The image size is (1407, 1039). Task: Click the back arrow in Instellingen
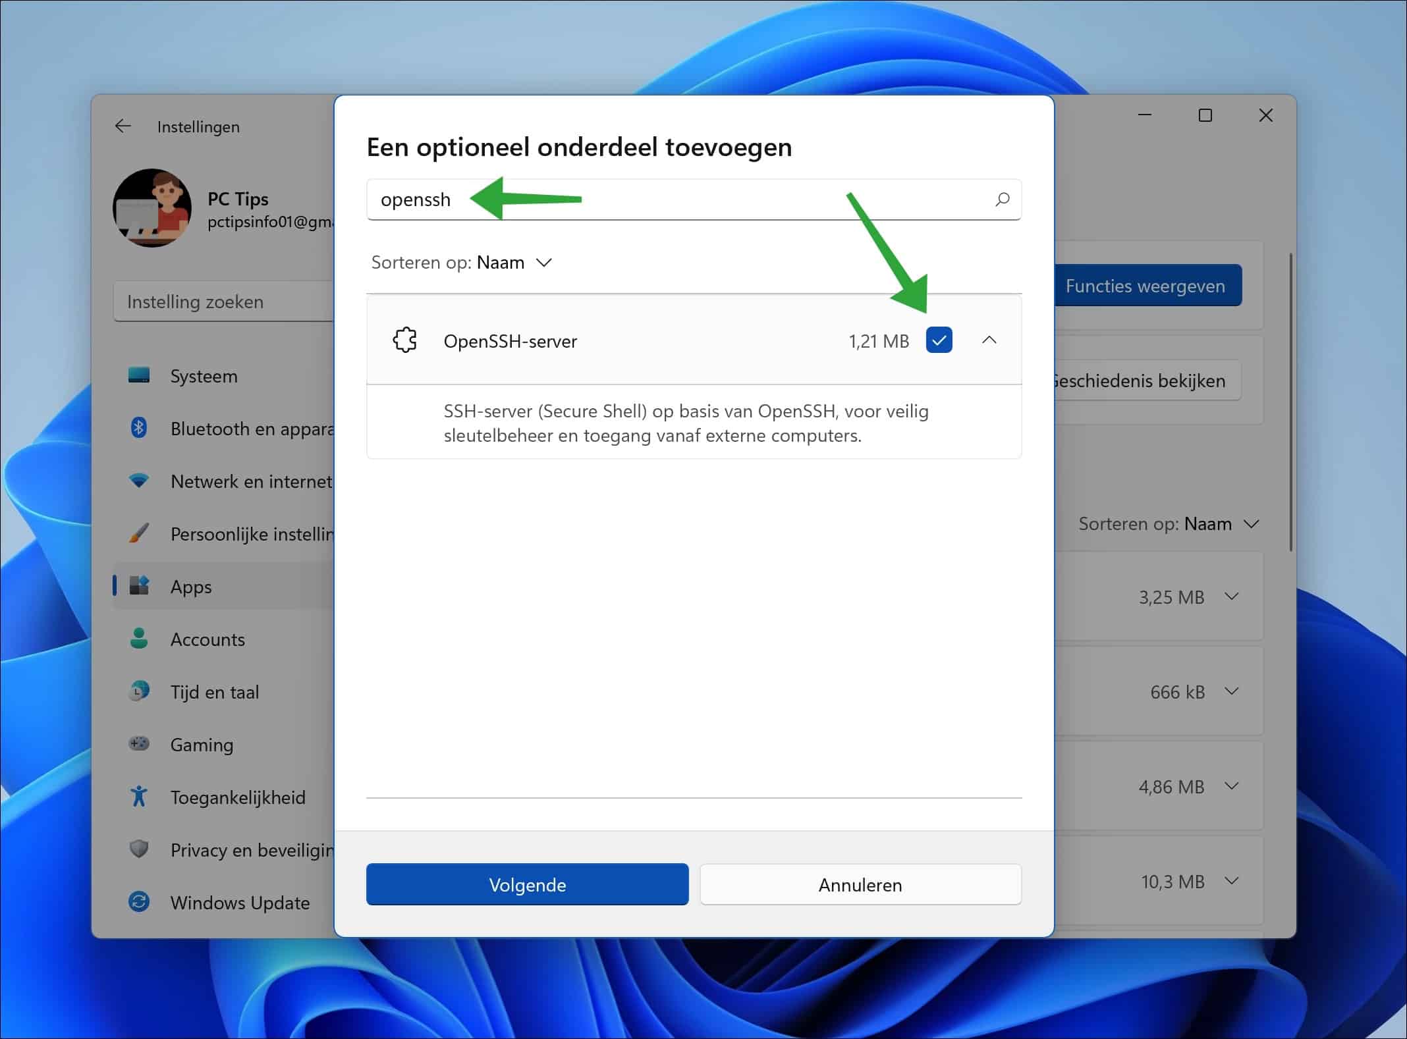coord(123,126)
